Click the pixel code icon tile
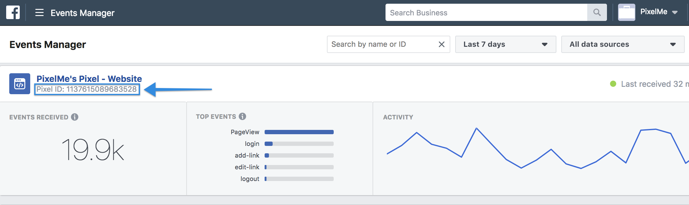This screenshot has height=205, width=689. (x=20, y=84)
